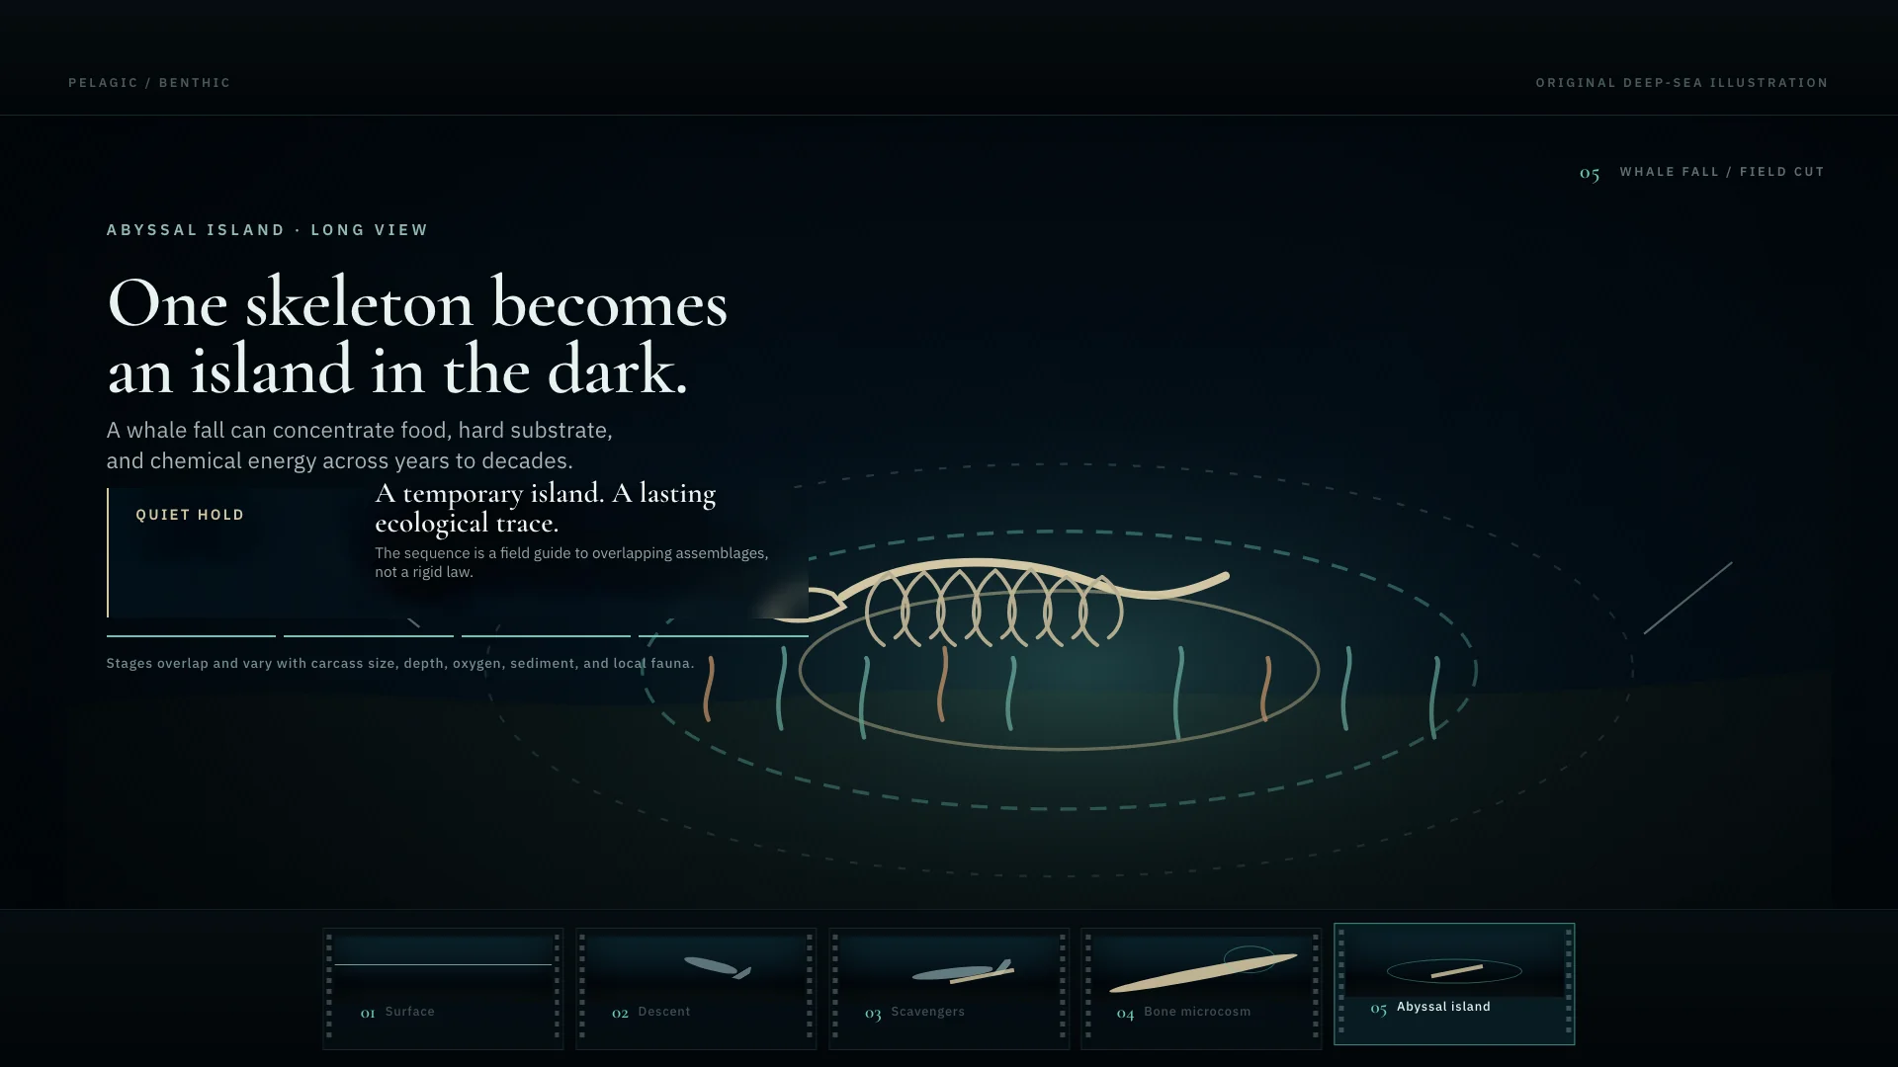Open the 04 Bone microcosm filmstrip frame

click(1201, 988)
